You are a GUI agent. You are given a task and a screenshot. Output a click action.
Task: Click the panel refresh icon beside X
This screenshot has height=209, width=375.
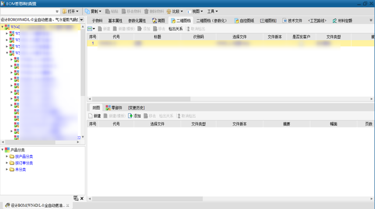point(76,198)
